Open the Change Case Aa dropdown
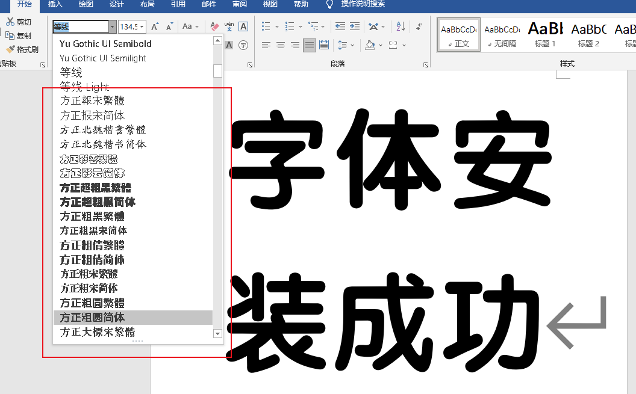 (x=190, y=26)
